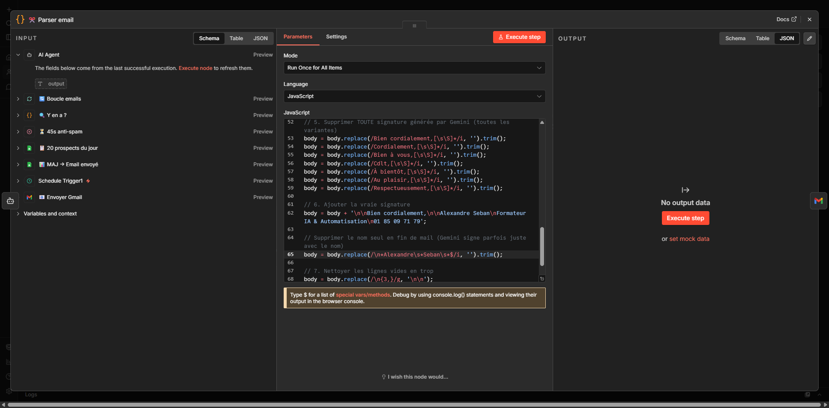
Task: Click the Gmail node icon on the right canvas edge
Action: tap(819, 200)
